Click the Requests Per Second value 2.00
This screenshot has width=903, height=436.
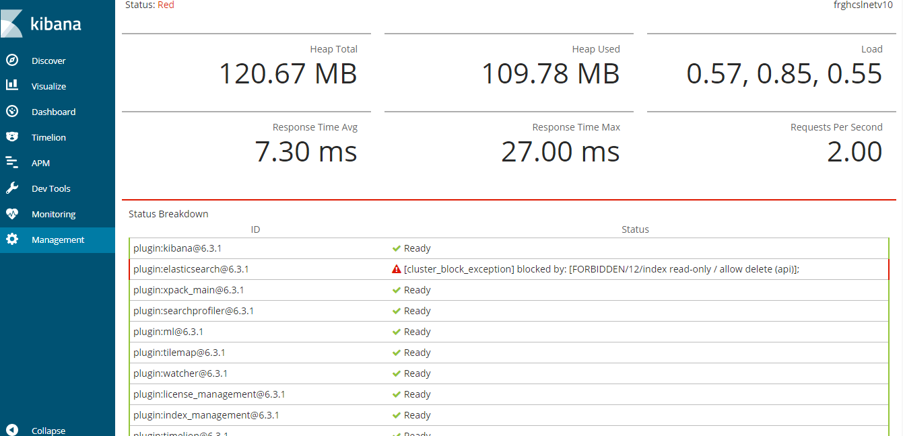click(x=855, y=151)
